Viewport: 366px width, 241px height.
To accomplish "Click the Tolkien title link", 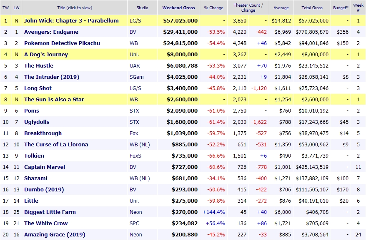I will (34, 156).
